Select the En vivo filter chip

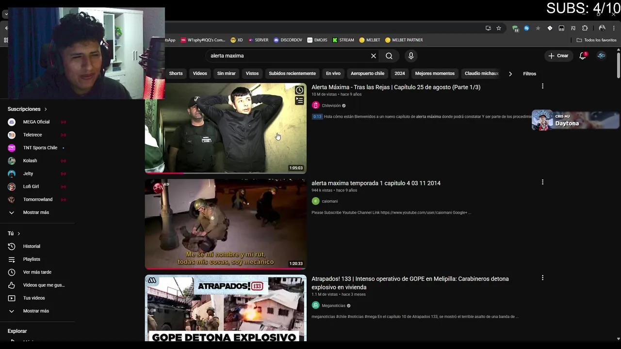333,74
